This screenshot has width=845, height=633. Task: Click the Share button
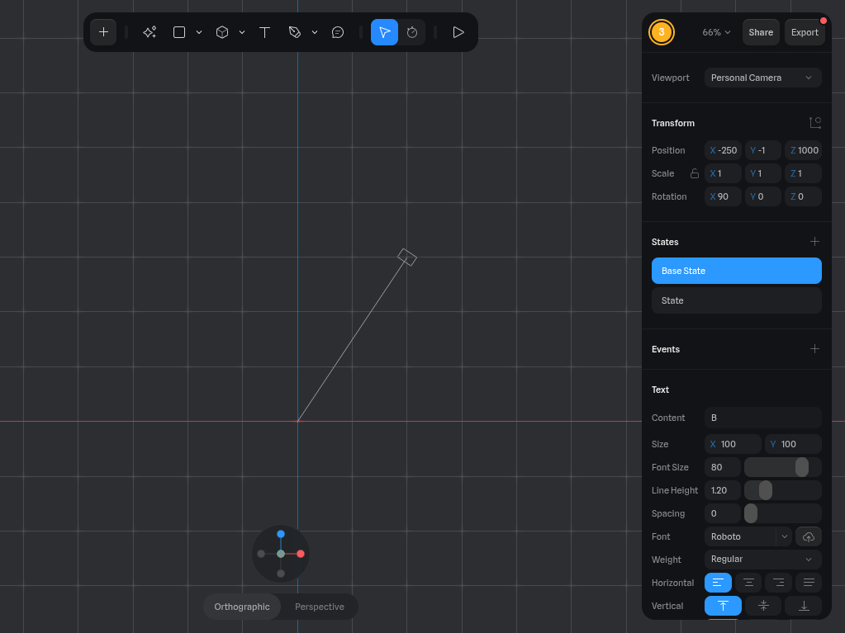click(x=761, y=32)
